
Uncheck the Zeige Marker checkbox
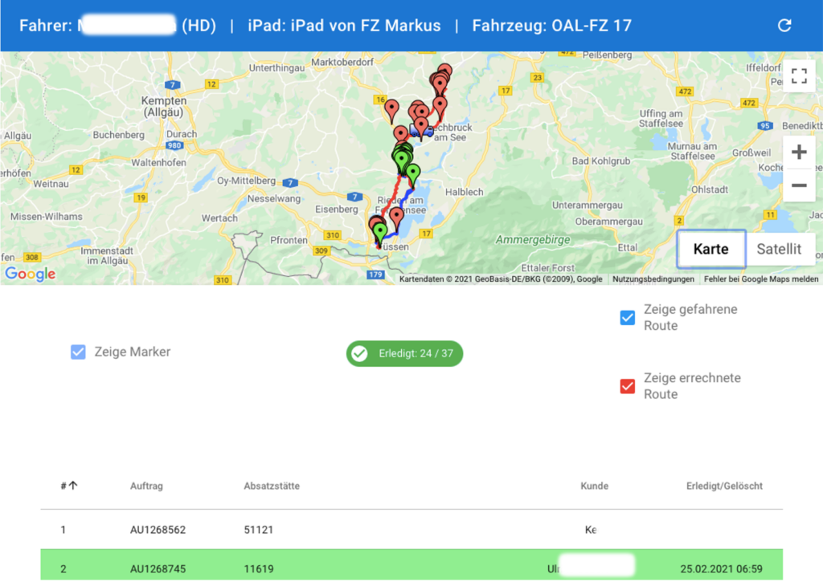point(78,352)
